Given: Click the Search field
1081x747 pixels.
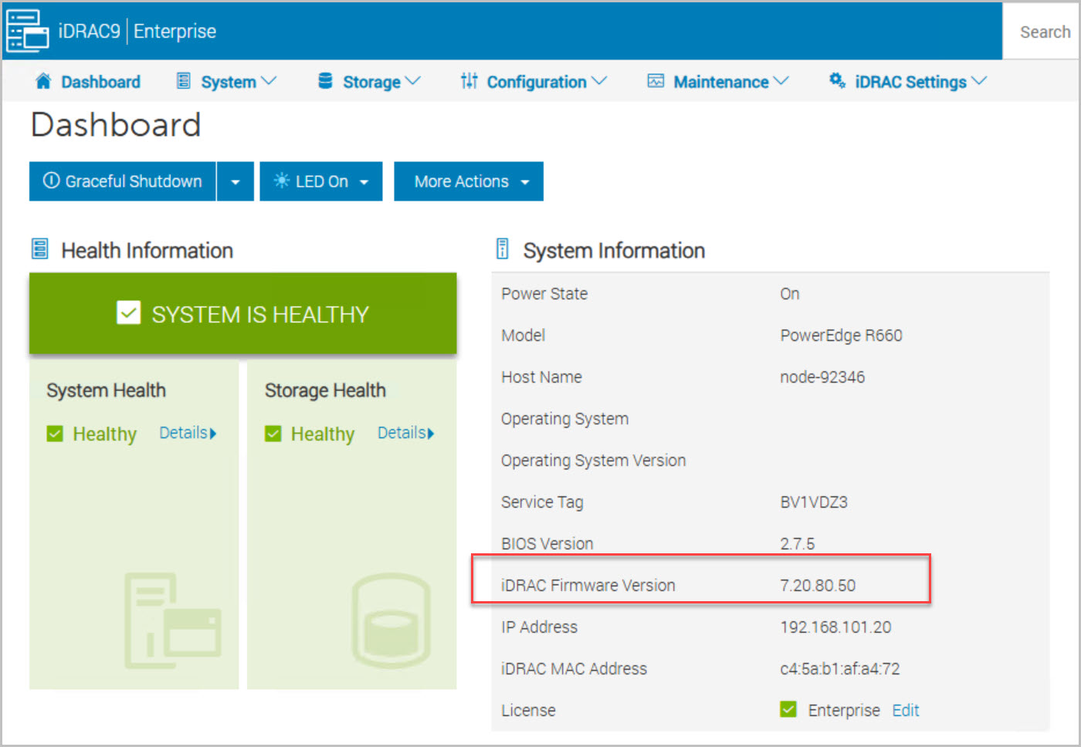Looking at the screenshot, I should coord(1044,32).
